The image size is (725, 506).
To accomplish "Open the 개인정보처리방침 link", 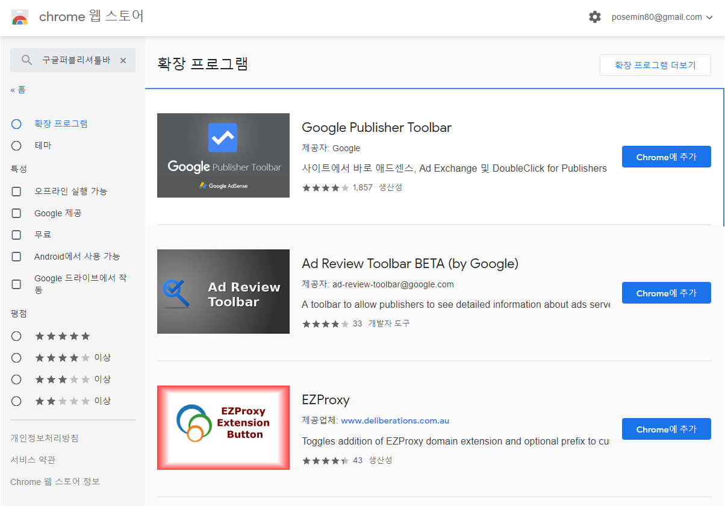I will [45, 438].
